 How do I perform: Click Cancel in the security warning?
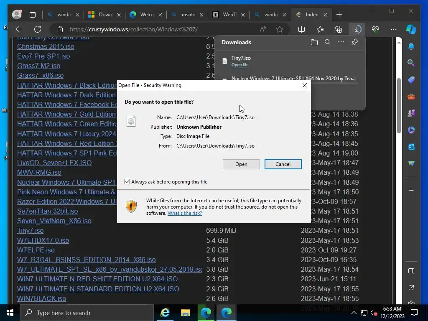click(x=283, y=164)
